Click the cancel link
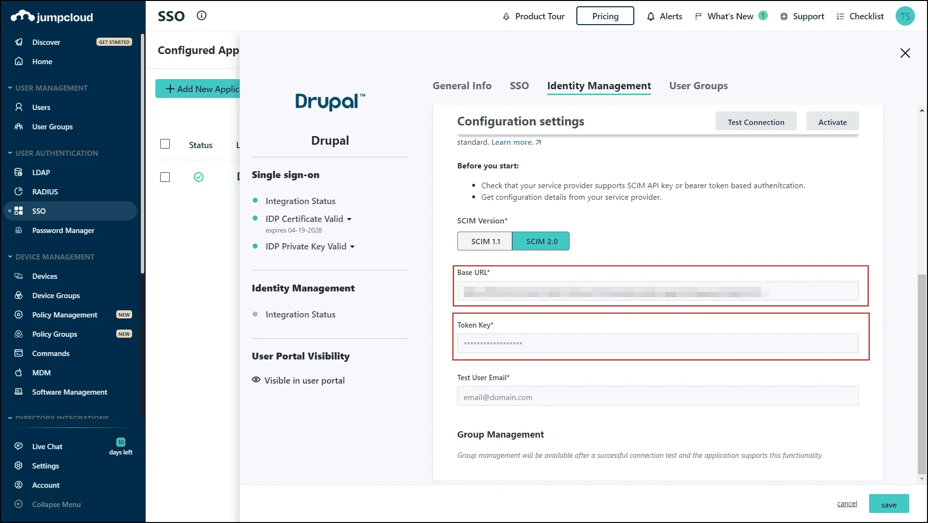The height and width of the screenshot is (523, 928). coord(847,504)
